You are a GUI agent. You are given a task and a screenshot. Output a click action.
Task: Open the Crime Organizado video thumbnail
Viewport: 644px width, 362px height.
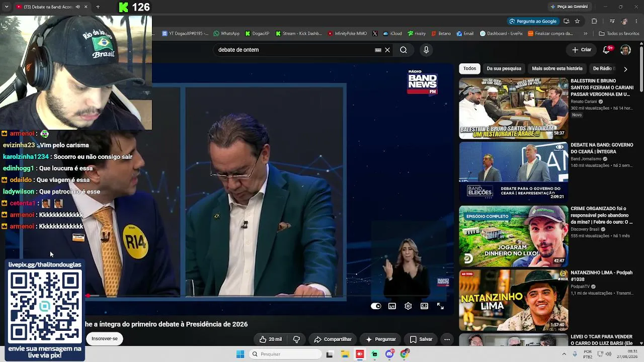click(x=513, y=235)
